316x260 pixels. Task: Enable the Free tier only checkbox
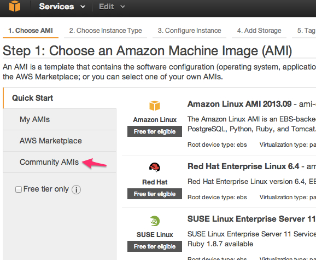[19, 189]
